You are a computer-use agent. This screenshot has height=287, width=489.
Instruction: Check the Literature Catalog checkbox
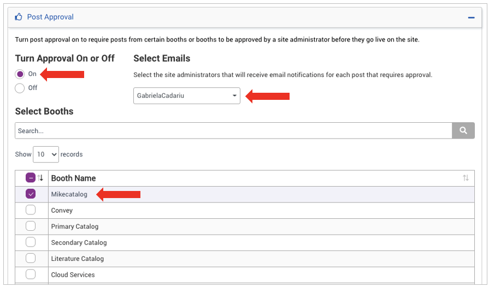31,259
